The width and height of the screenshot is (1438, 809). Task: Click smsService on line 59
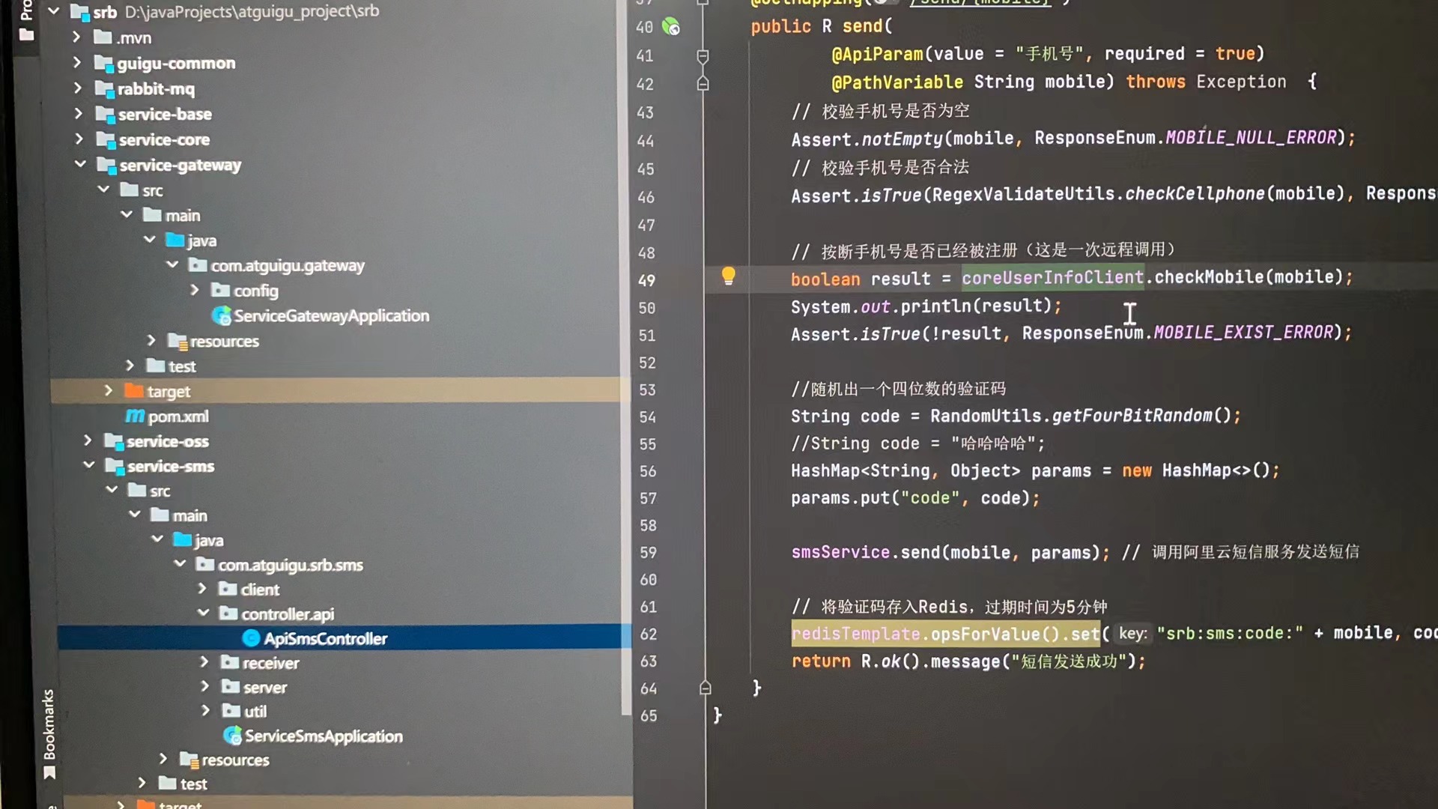[840, 553]
